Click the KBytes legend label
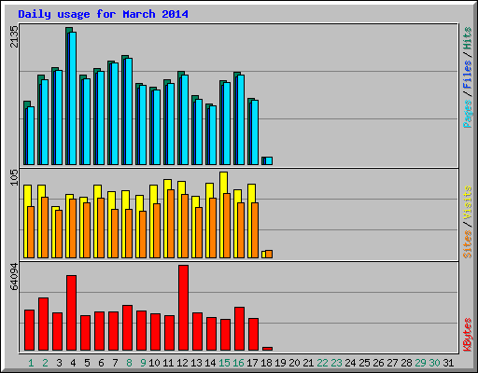This screenshot has width=478, height=373. (x=468, y=335)
